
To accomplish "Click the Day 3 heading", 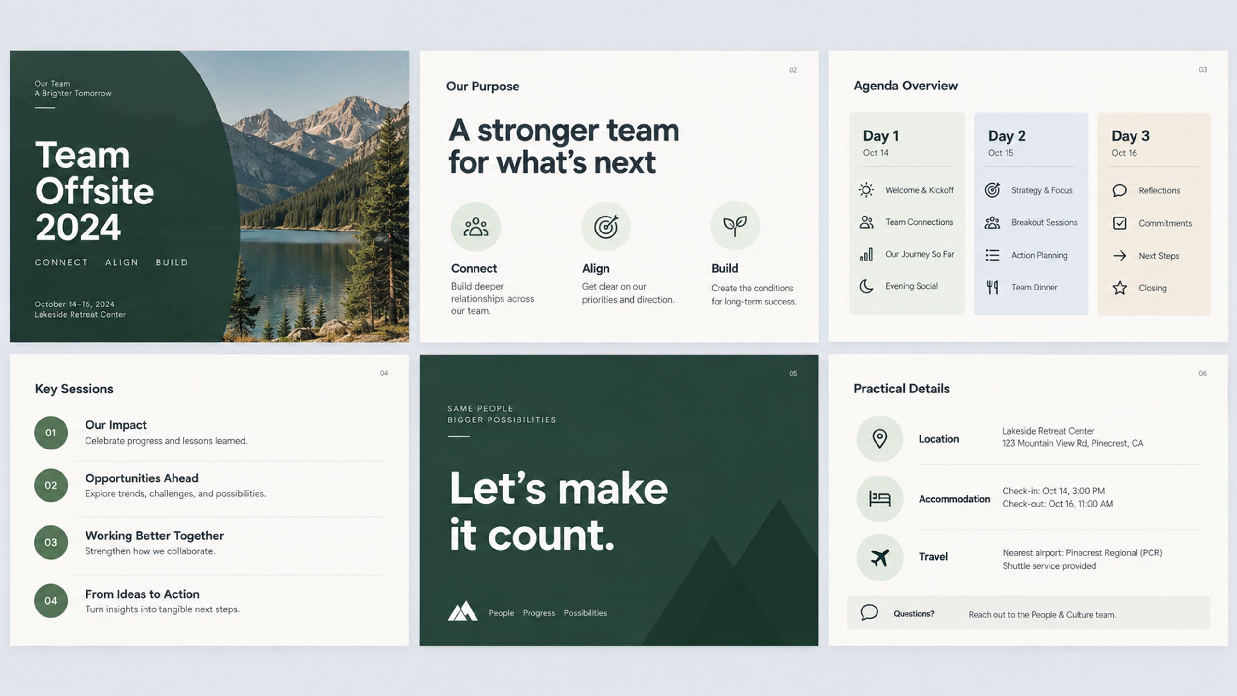I will tap(1130, 136).
